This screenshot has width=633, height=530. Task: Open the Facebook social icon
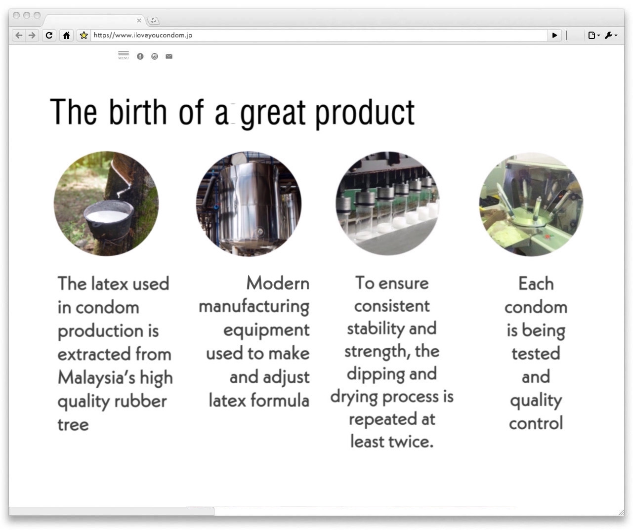140,56
